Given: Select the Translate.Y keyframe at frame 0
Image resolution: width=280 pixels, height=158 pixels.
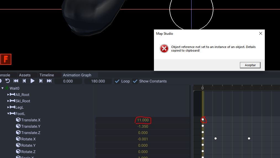Looking at the screenshot, I should [203, 126].
